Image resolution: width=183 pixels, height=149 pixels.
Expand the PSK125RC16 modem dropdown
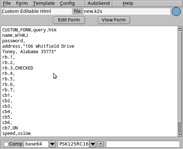click(x=93, y=144)
